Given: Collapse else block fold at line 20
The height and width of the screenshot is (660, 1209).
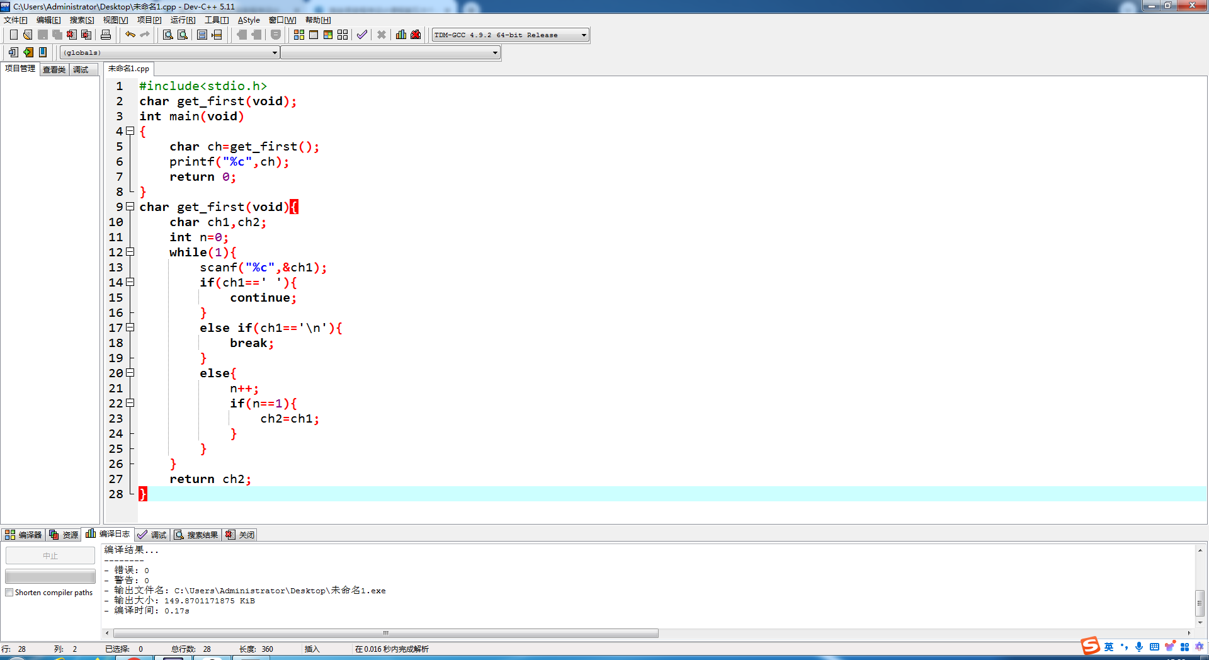Looking at the screenshot, I should point(130,373).
